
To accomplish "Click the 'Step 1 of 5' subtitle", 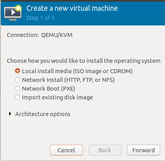I will (40, 18).
